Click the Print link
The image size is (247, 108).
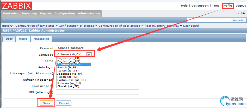tap(216, 6)
